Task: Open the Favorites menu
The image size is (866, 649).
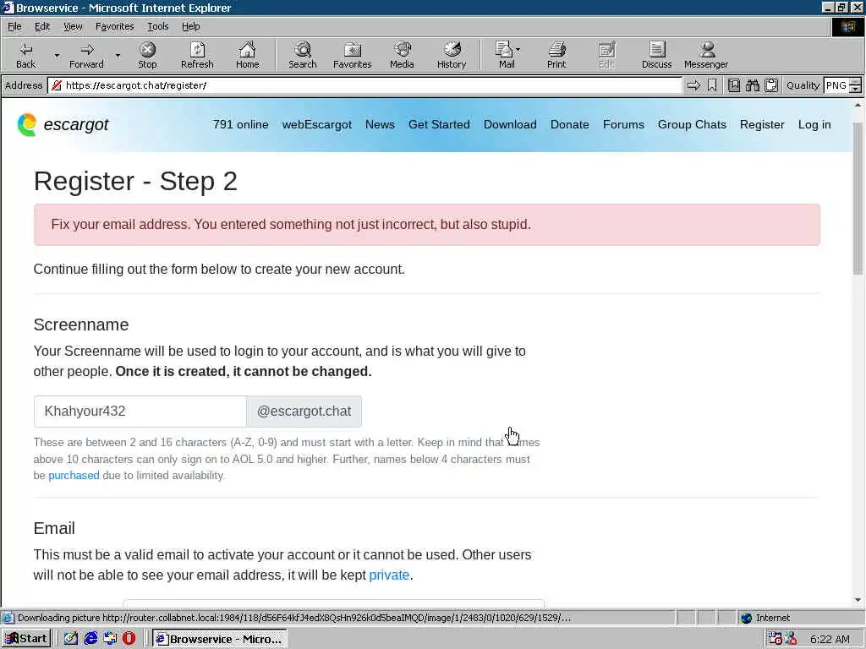Action: click(x=114, y=26)
